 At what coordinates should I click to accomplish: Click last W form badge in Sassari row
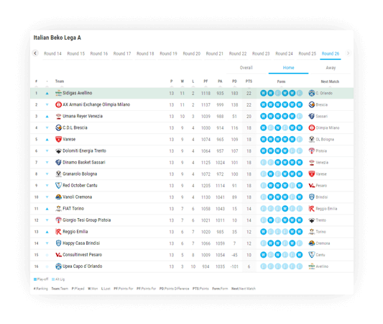[x=300, y=163]
